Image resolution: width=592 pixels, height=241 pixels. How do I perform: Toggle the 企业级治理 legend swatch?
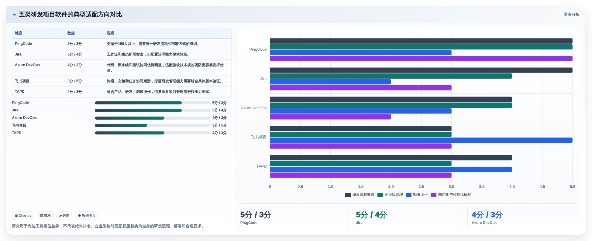point(380,195)
